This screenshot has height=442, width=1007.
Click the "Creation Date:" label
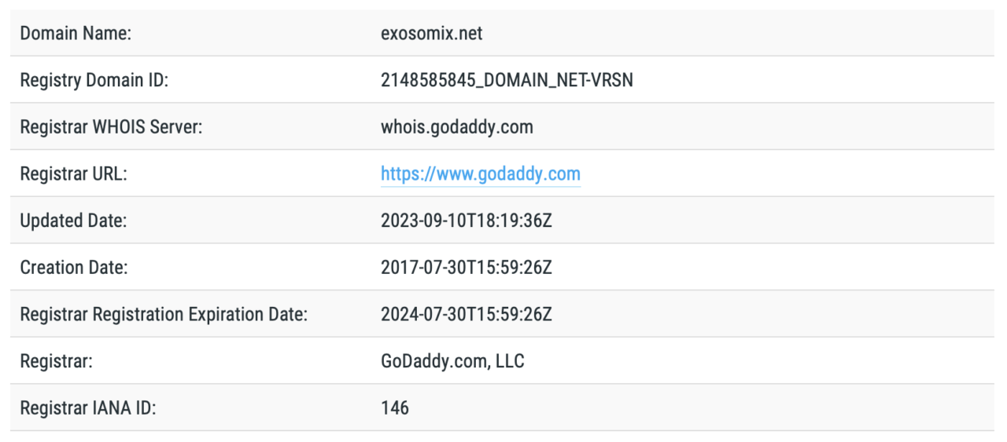tap(74, 268)
